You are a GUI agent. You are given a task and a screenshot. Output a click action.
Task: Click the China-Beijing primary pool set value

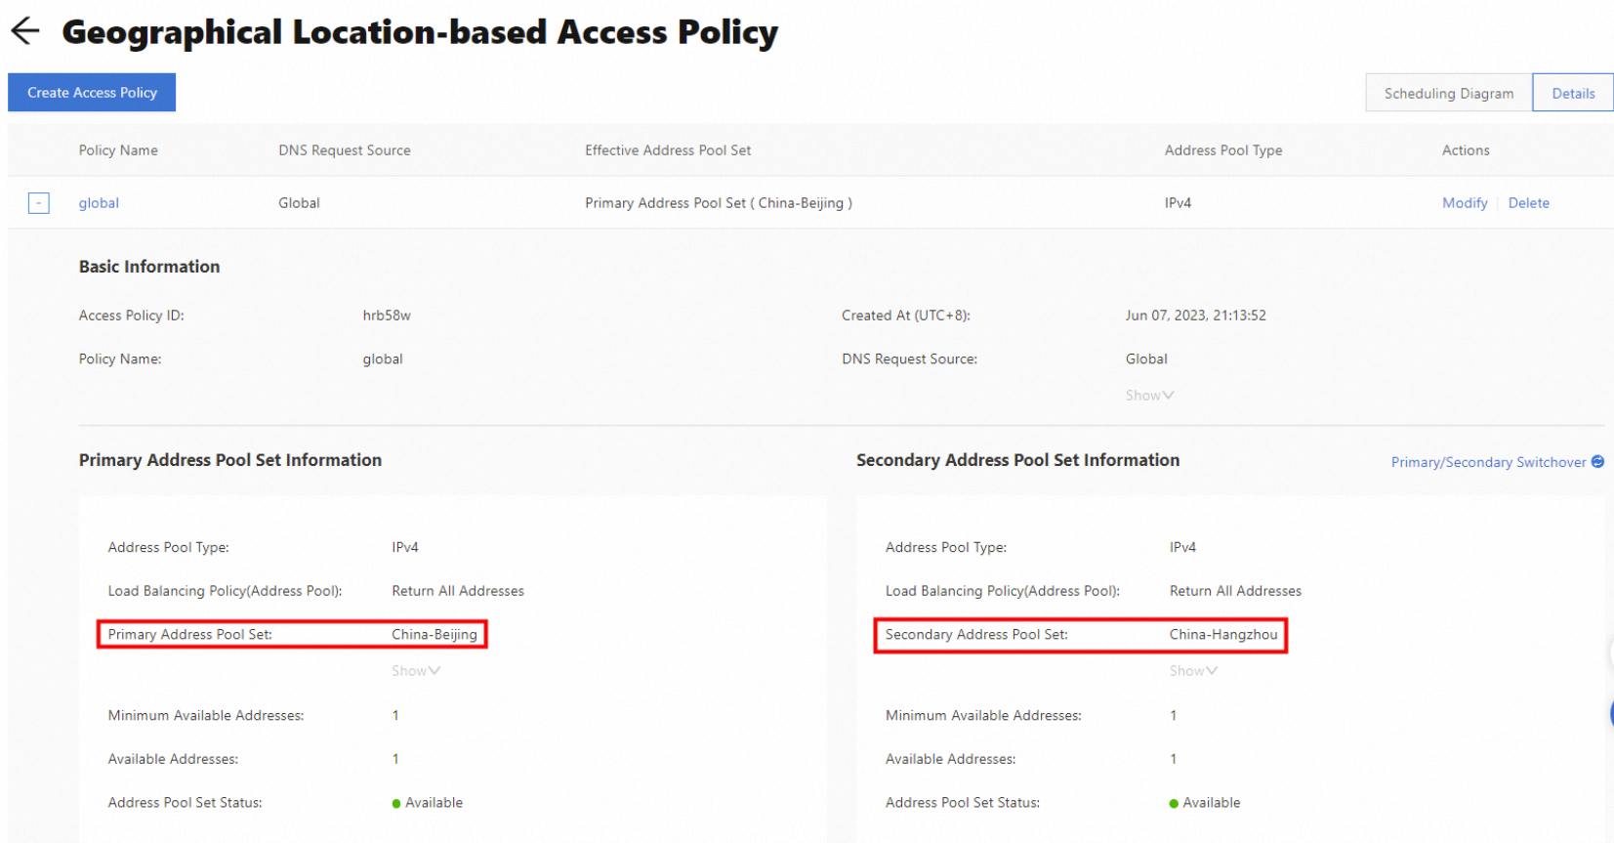click(x=435, y=635)
